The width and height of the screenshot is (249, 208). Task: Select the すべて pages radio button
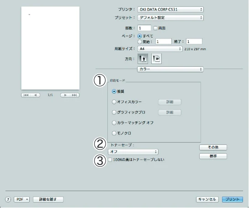(140, 36)
